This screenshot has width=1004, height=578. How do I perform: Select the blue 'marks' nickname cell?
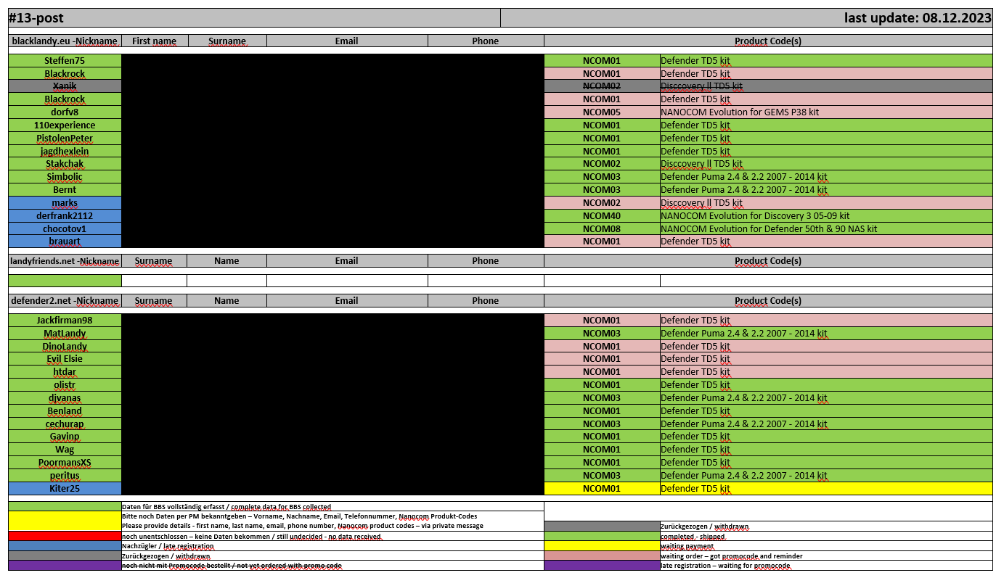point(65,203)
